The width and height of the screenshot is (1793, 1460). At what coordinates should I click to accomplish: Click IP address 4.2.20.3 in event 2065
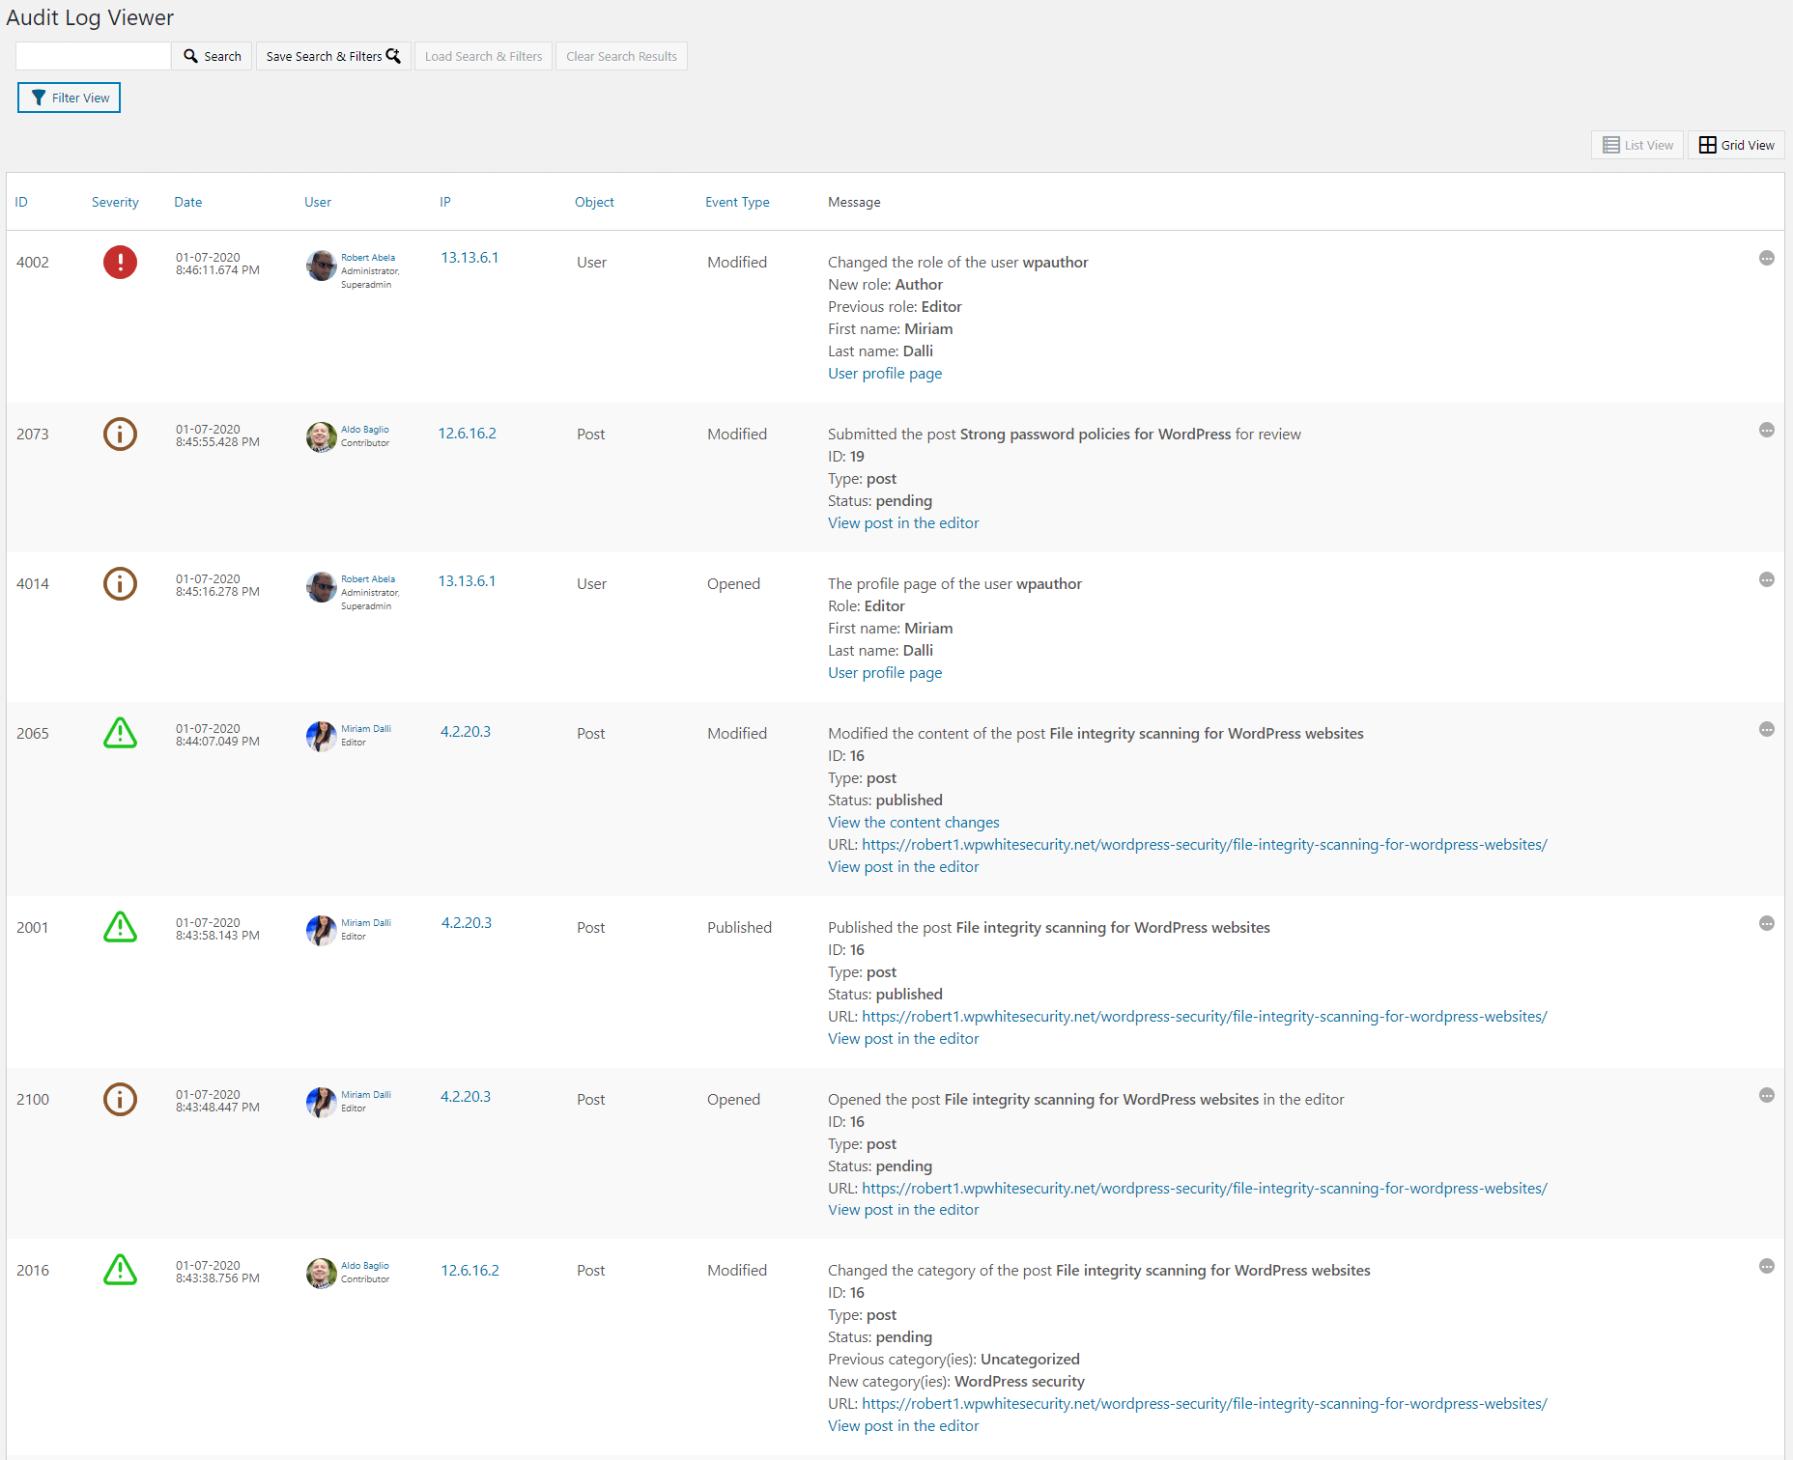pos(466,731)
